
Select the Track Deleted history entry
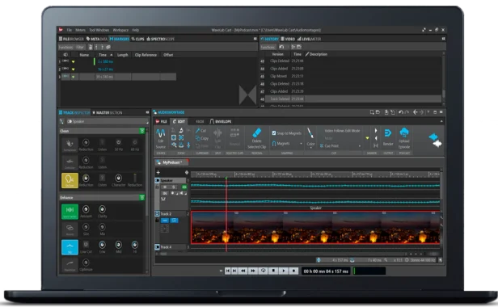351,99
